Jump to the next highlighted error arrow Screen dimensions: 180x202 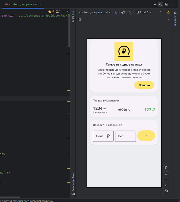pyautogui.click(x=68, y=12)
